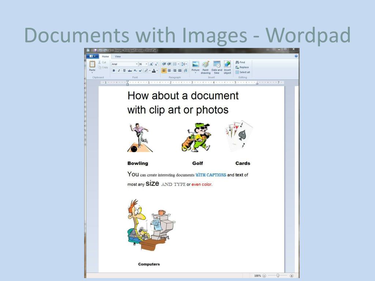375x281 pixels.
Task: Click the Copy button
Action: 103,67
